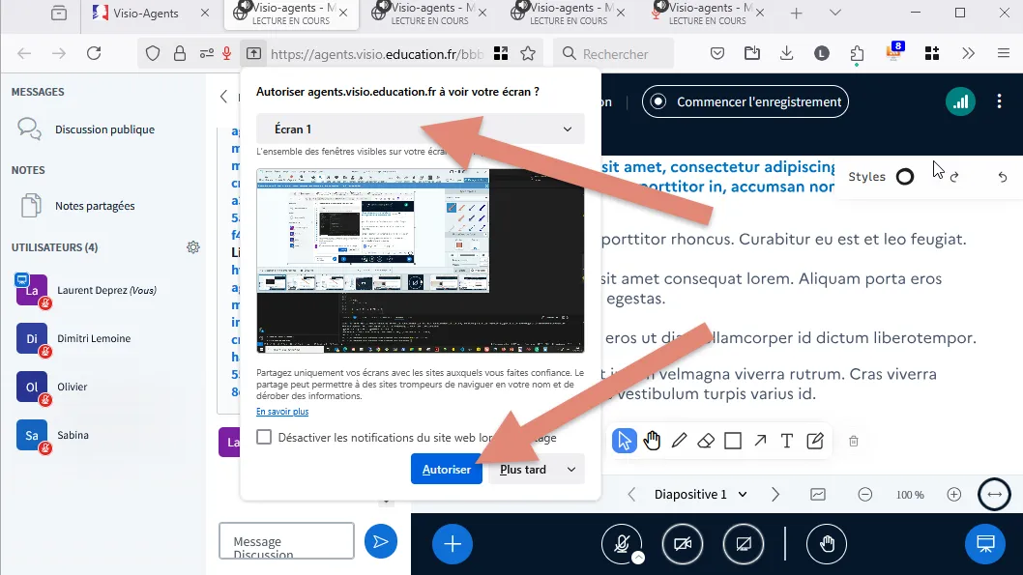This screenshot has width=1023, height=575.
Task: Click the red microphone sharing indicator
Action: [x=227, y=53]
